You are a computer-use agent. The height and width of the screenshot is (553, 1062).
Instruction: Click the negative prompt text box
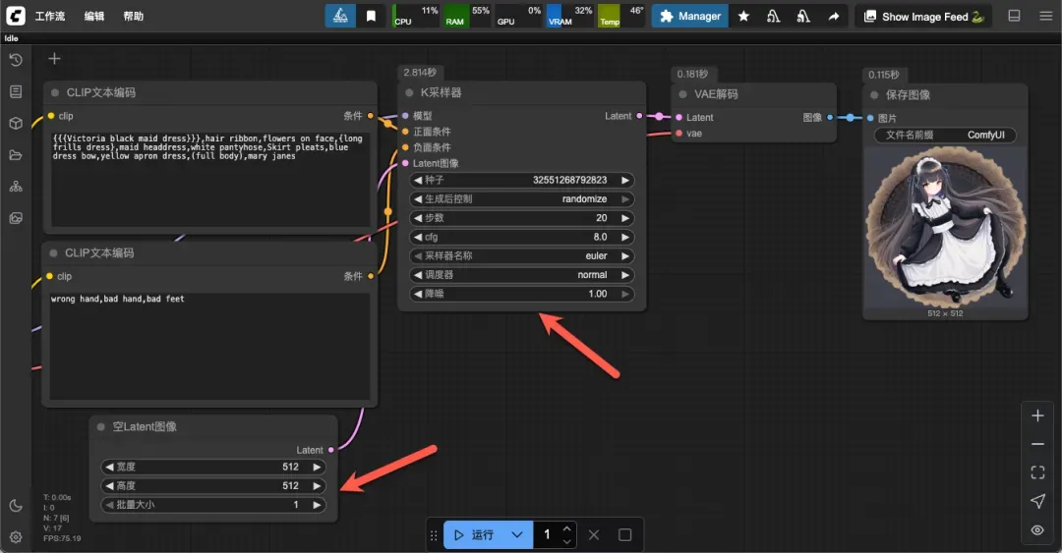pos(209,346)
